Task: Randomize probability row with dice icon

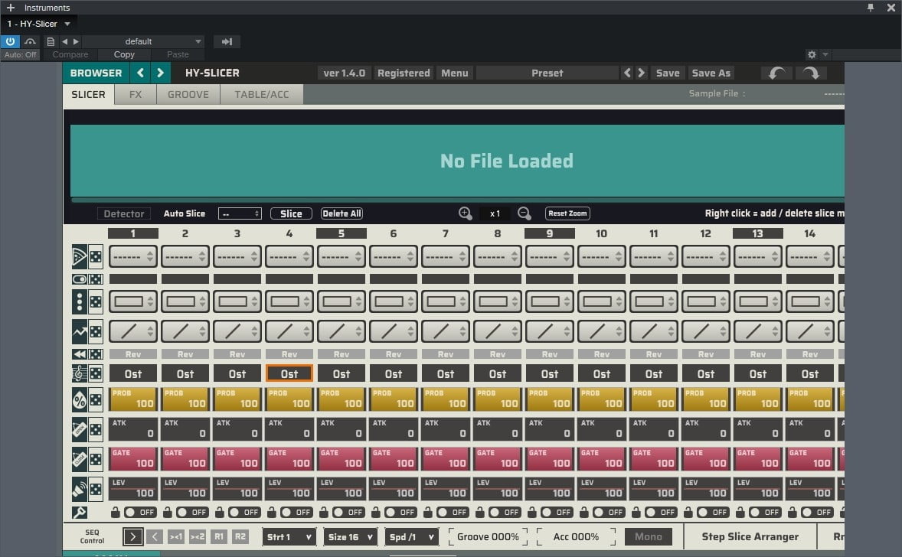Action: 96,399
